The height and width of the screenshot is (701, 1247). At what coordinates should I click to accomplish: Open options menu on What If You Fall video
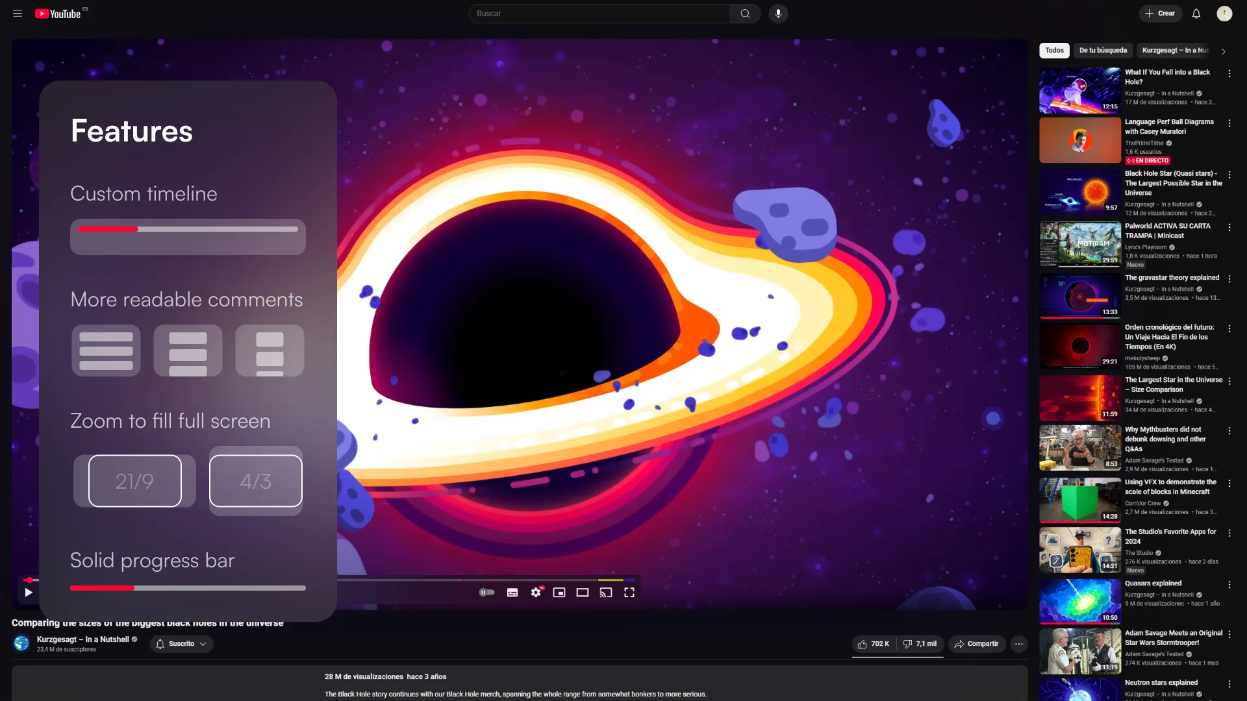[1229, 73]
